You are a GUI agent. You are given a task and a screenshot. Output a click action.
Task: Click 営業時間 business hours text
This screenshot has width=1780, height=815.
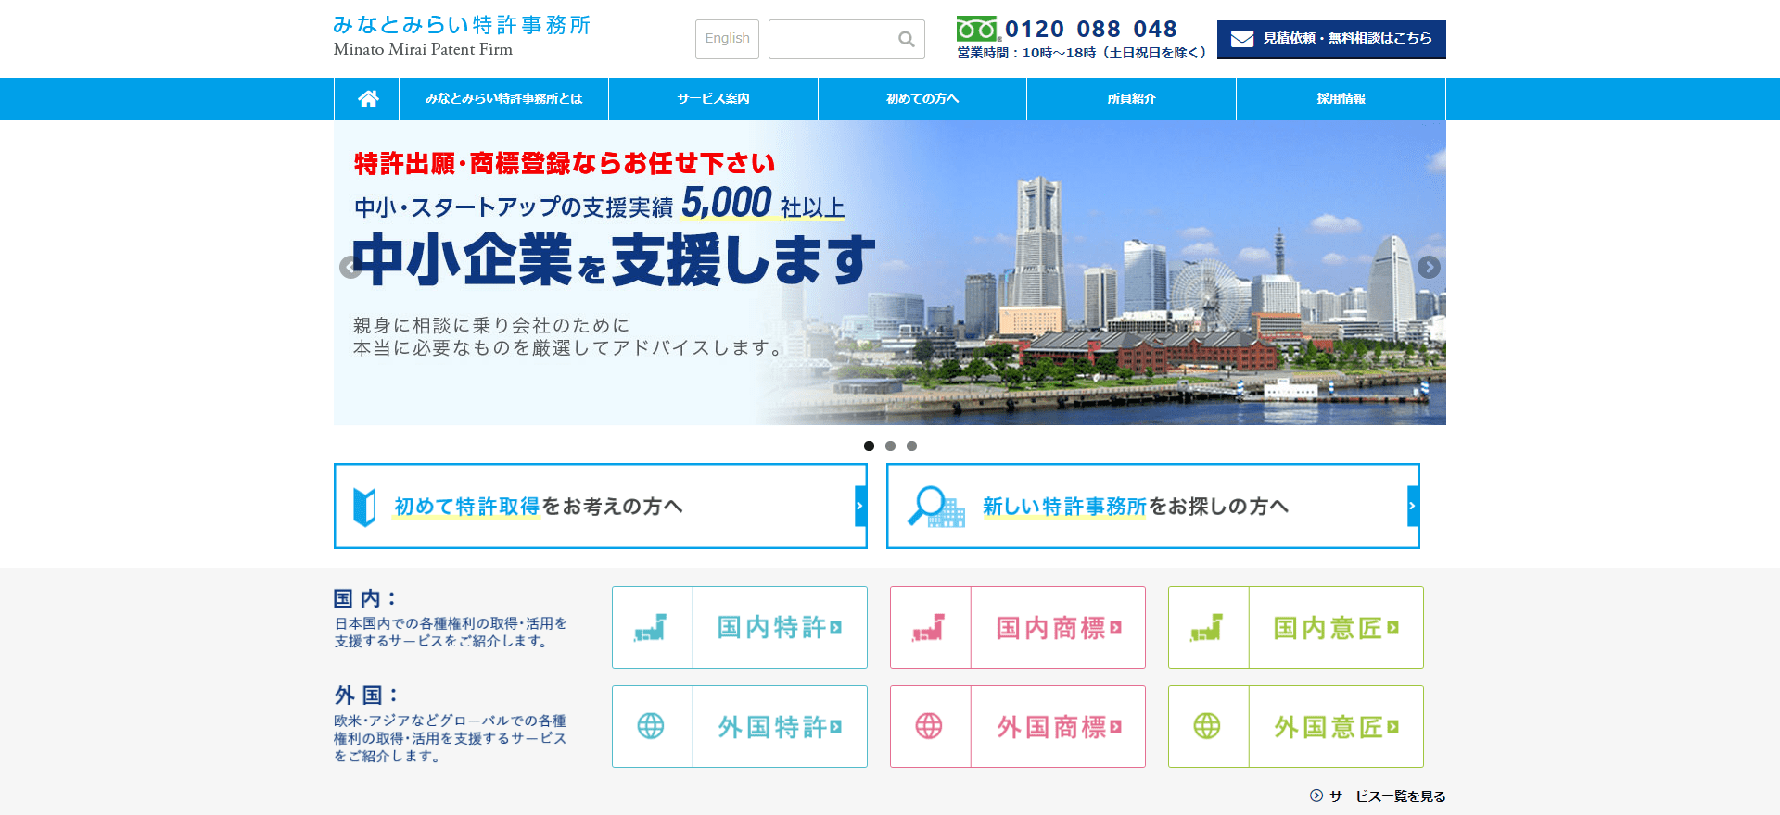pyautogui.click(x=1081, y=53)
